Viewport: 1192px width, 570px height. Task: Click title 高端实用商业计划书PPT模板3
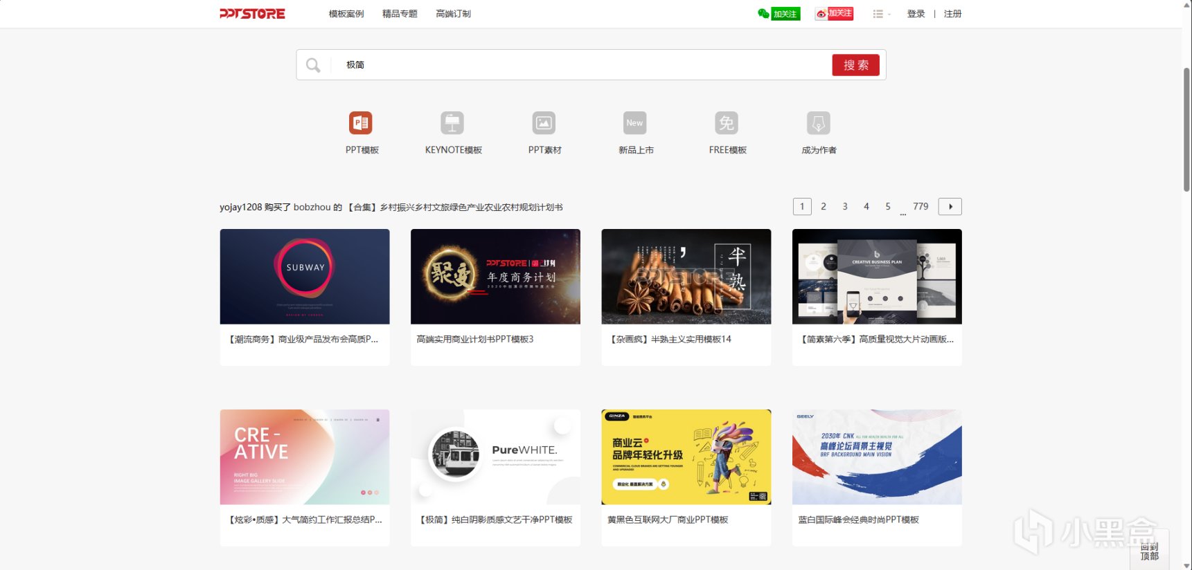click(x=475, y=340)
